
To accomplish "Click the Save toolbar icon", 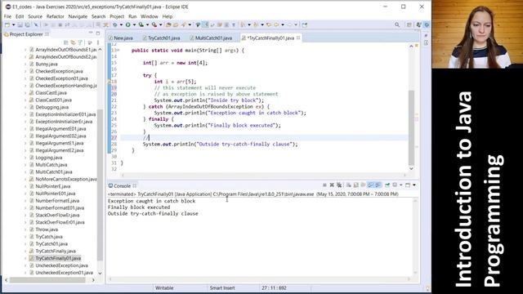I will tap(20, 24).
